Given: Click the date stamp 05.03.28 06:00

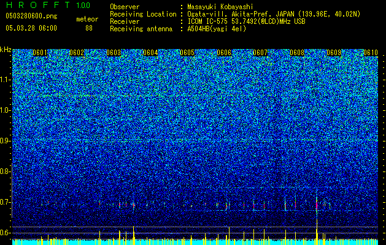Looking at the screenshot, I should 31,28.
